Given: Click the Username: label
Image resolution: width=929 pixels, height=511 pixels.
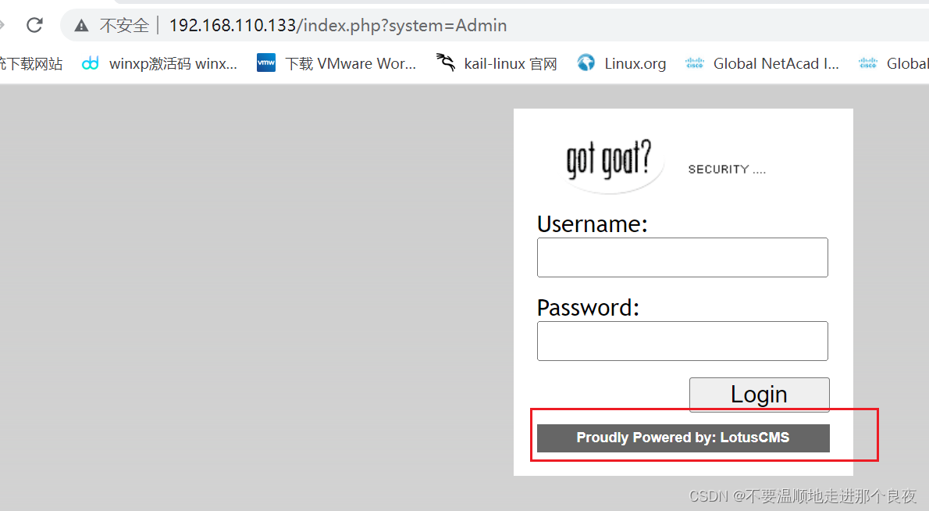Looking at the screenshot, I should pos(593,224).
